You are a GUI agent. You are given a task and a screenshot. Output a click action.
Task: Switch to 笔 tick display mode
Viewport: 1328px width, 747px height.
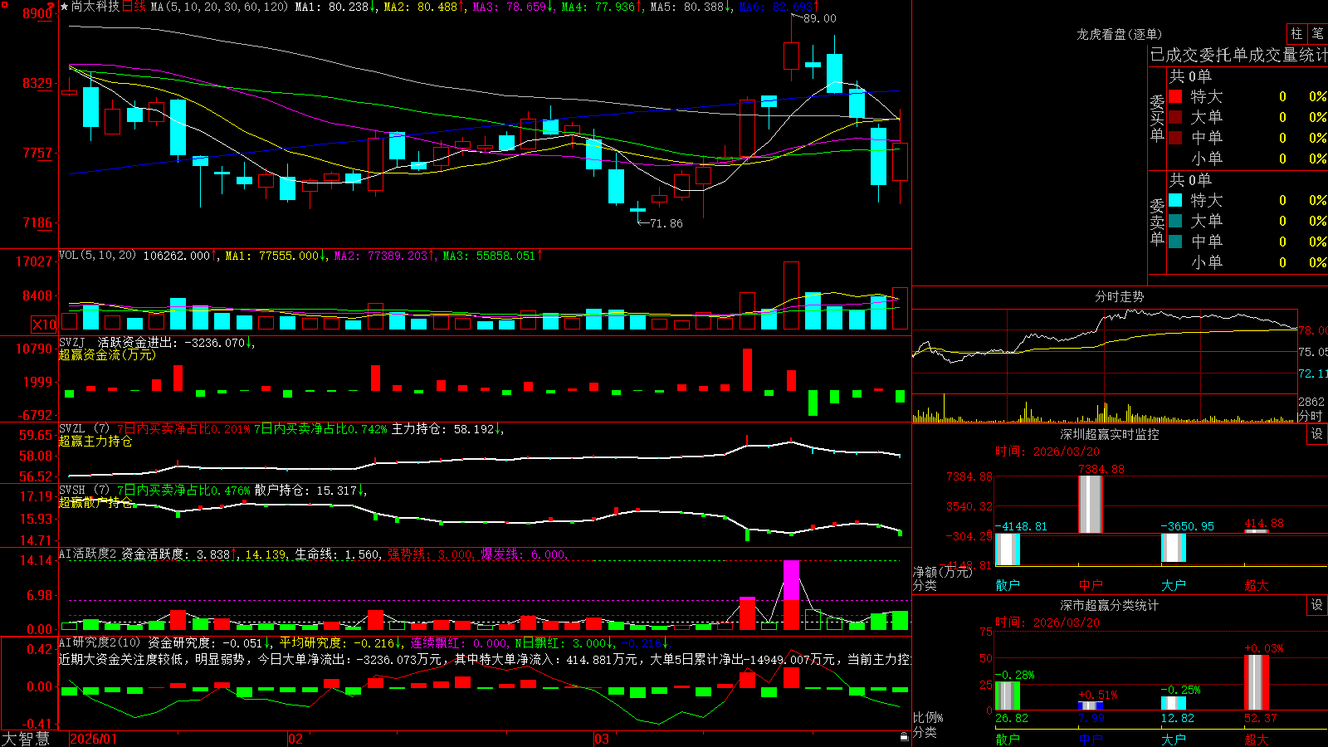1317,33
